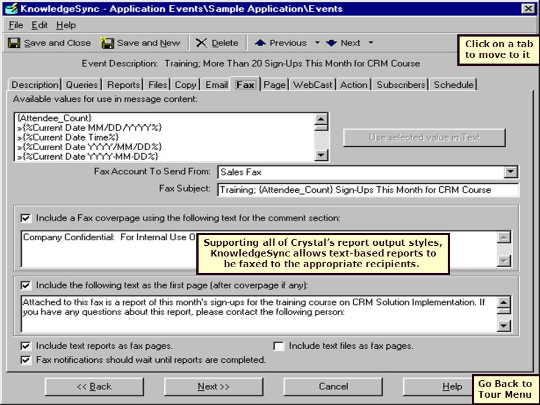Switch to the Action tab
Image resolution: width=540 pixels, height=405 pixels.
(x=354, y=85)
